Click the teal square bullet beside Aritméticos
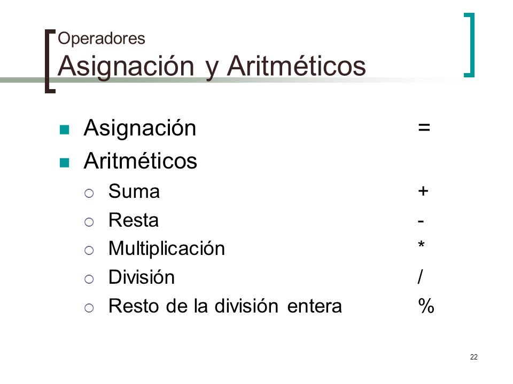This screenshot has height=384, width=513. [65, 163]
